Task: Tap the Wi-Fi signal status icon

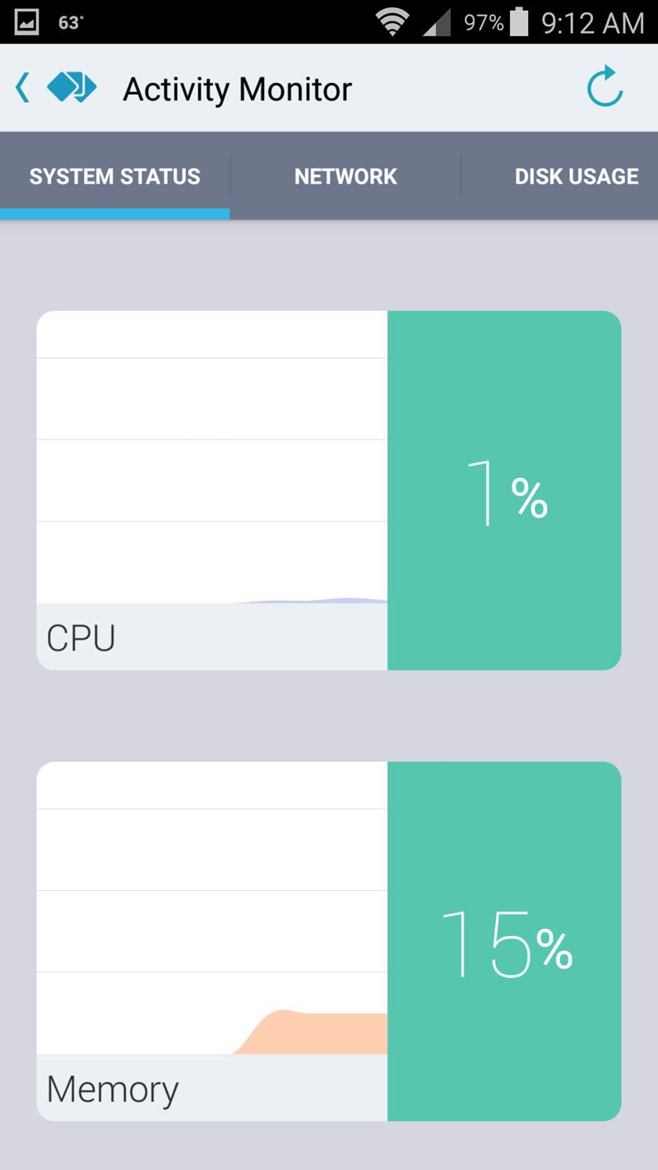Action: (x=392, y=22)
